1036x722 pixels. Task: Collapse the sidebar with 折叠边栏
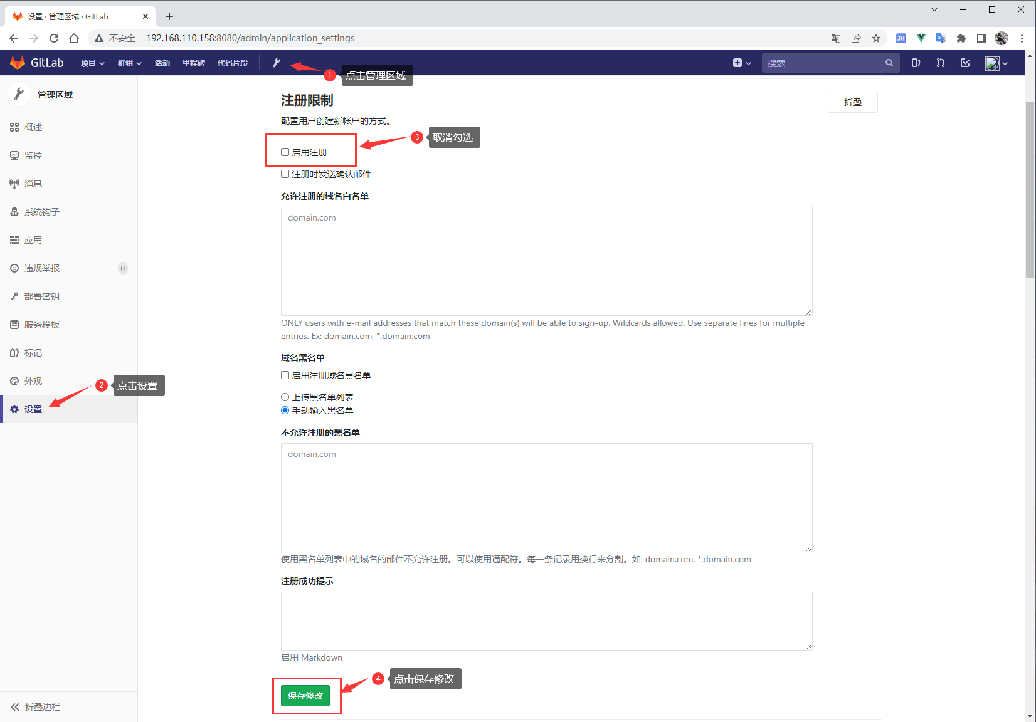(x=36, y=707)
